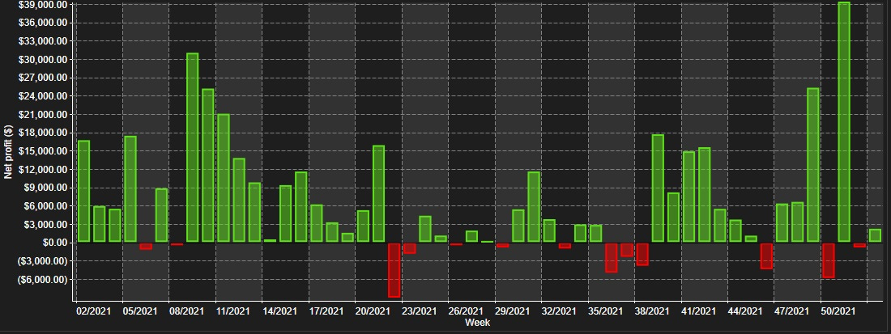This screenshot has height=334, width=891.
Task: Click the 08/2021 week label
Action: pyautogui.click(x=187, y=311)
